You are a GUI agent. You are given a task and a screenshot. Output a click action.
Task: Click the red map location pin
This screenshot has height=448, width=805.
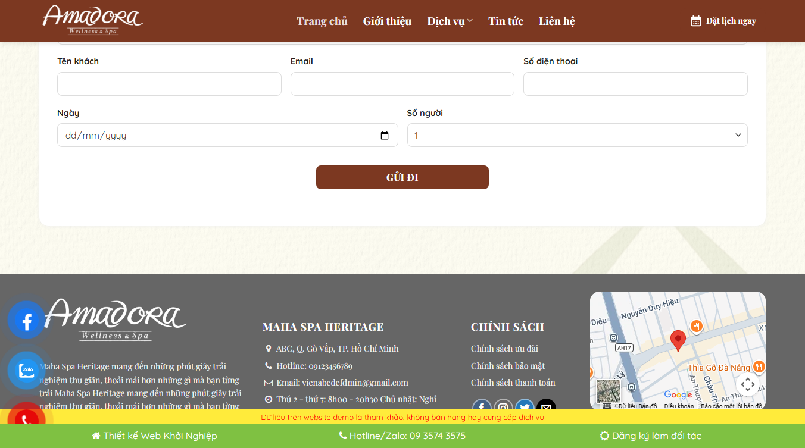pyautogui.click(x=678, y=341)
